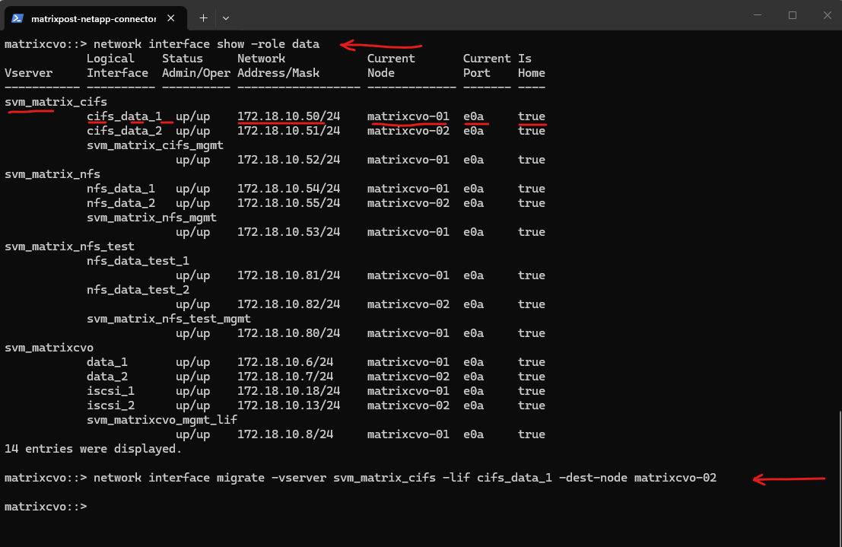Close the matrixpost-netapp-connector tab
The width and height of the screenshot is (842, 547).
[x=173, y=17]
